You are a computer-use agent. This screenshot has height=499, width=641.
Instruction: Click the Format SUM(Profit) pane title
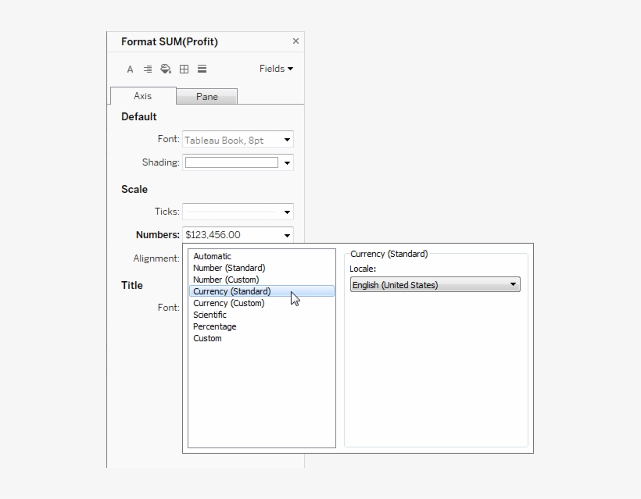tap(170, 41)
